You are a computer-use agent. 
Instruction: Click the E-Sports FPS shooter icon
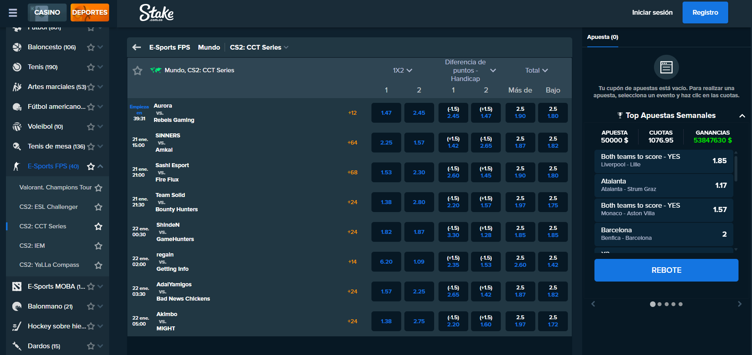17,166
